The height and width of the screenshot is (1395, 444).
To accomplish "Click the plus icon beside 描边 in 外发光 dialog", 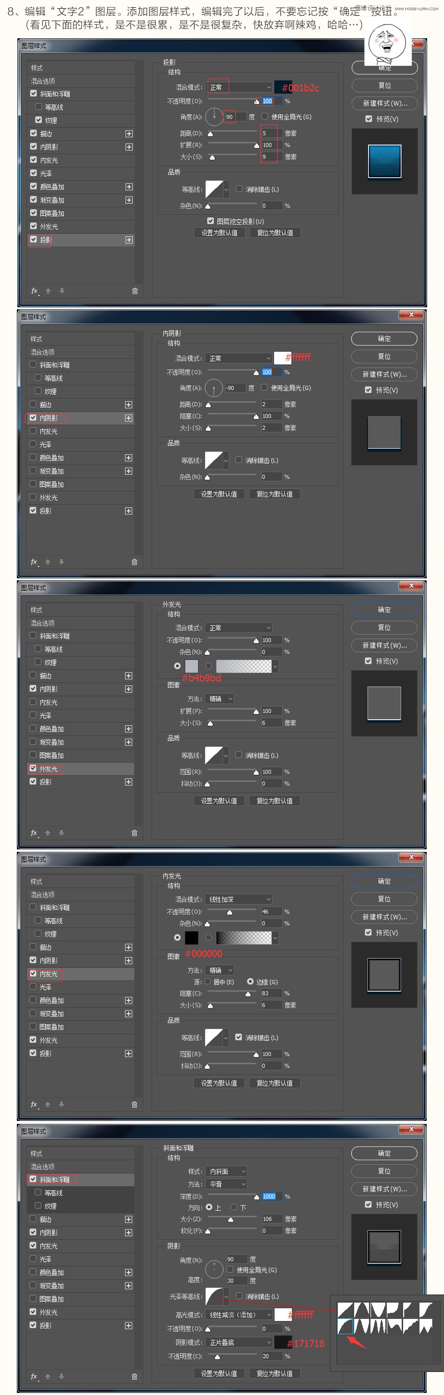I will tap(128, 676).
